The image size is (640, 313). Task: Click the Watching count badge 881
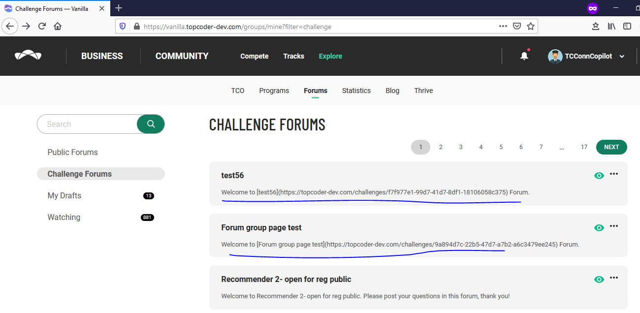[x=148, y=218]
